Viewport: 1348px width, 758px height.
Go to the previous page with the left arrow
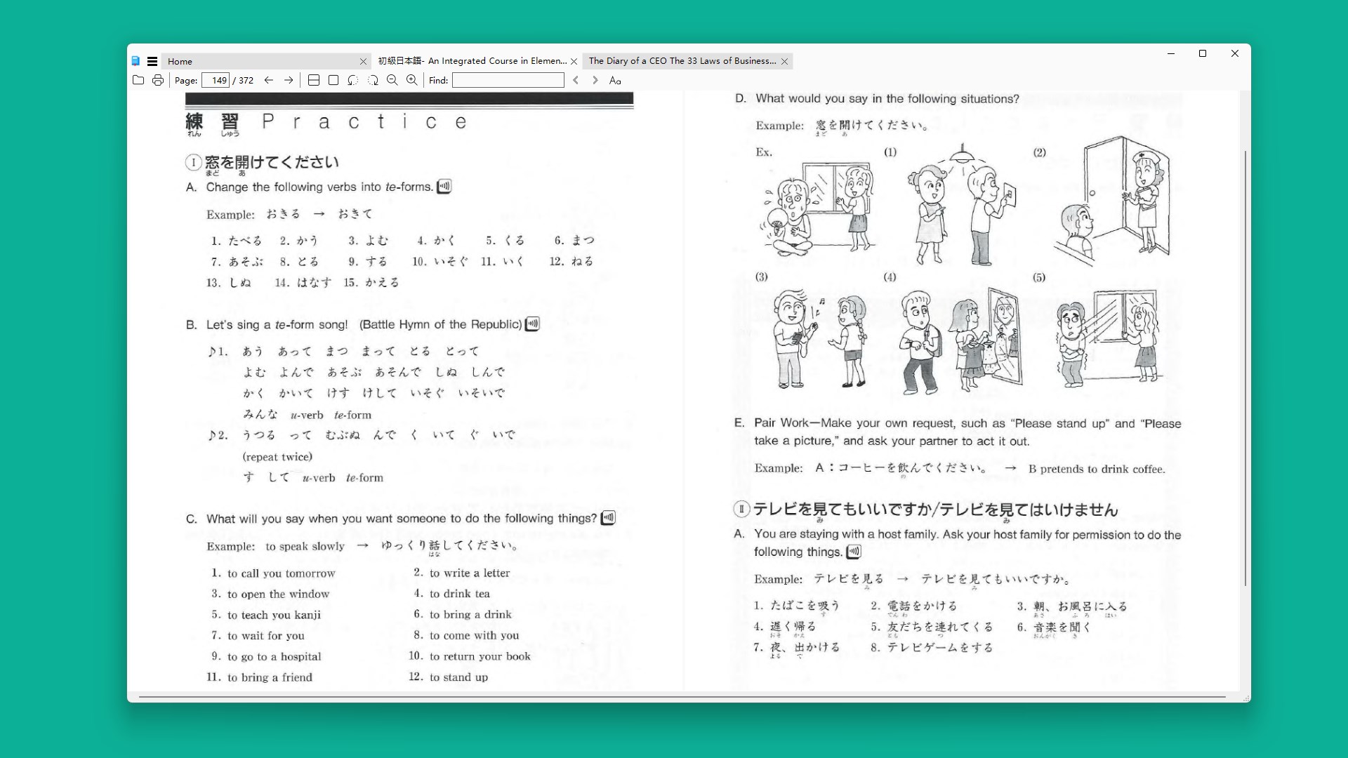269,80
